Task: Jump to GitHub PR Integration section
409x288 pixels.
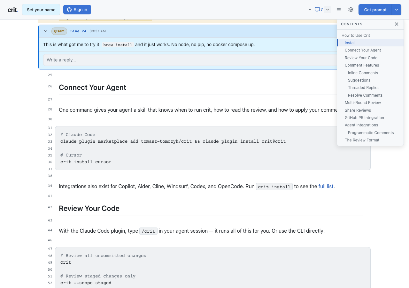Action: [x=364, y=118]
